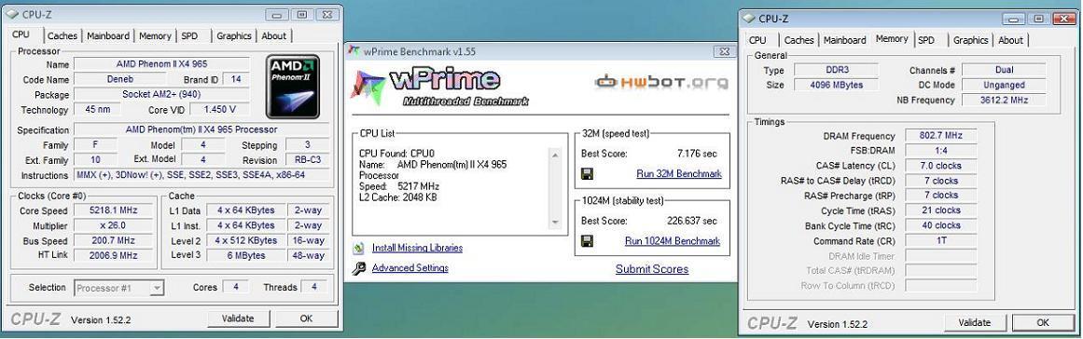Click the Core Speed value 5218.1 MHz

pos(113,210)
